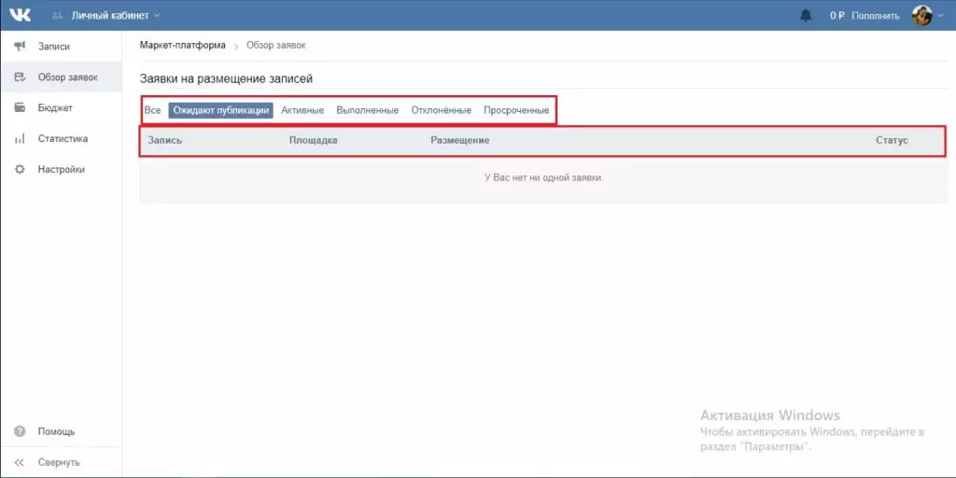Open Помощь in the sidebar
Screen dimensions: 956x478
pos(61,431)
